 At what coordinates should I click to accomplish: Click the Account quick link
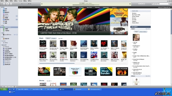(x=134, y=20)
